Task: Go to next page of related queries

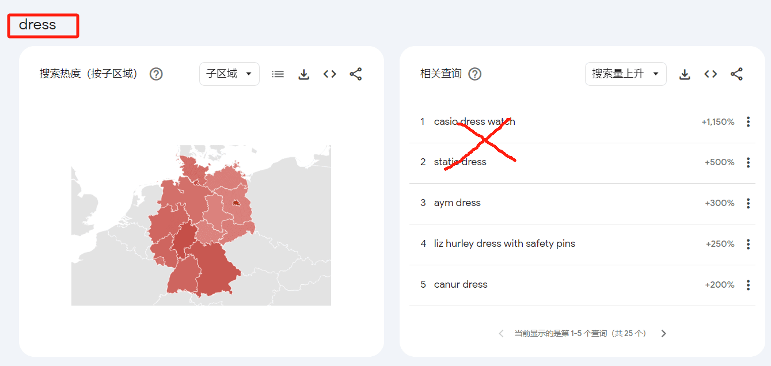Action: (663, 334)
